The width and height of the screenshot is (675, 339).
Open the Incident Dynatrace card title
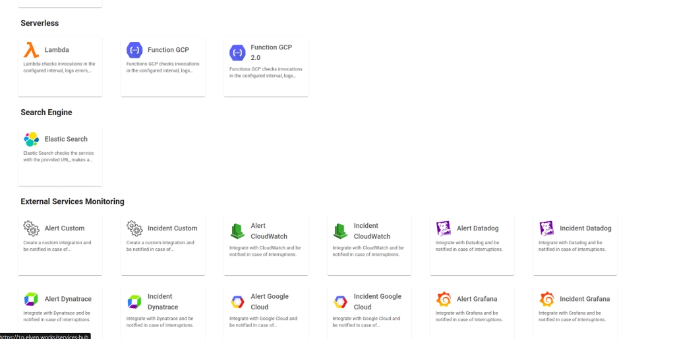pyautogui.click(x=163, y=301)
